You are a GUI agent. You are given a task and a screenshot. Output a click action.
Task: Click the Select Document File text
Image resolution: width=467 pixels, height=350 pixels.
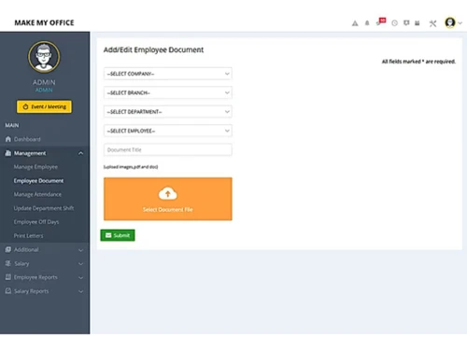click(168, 210)
